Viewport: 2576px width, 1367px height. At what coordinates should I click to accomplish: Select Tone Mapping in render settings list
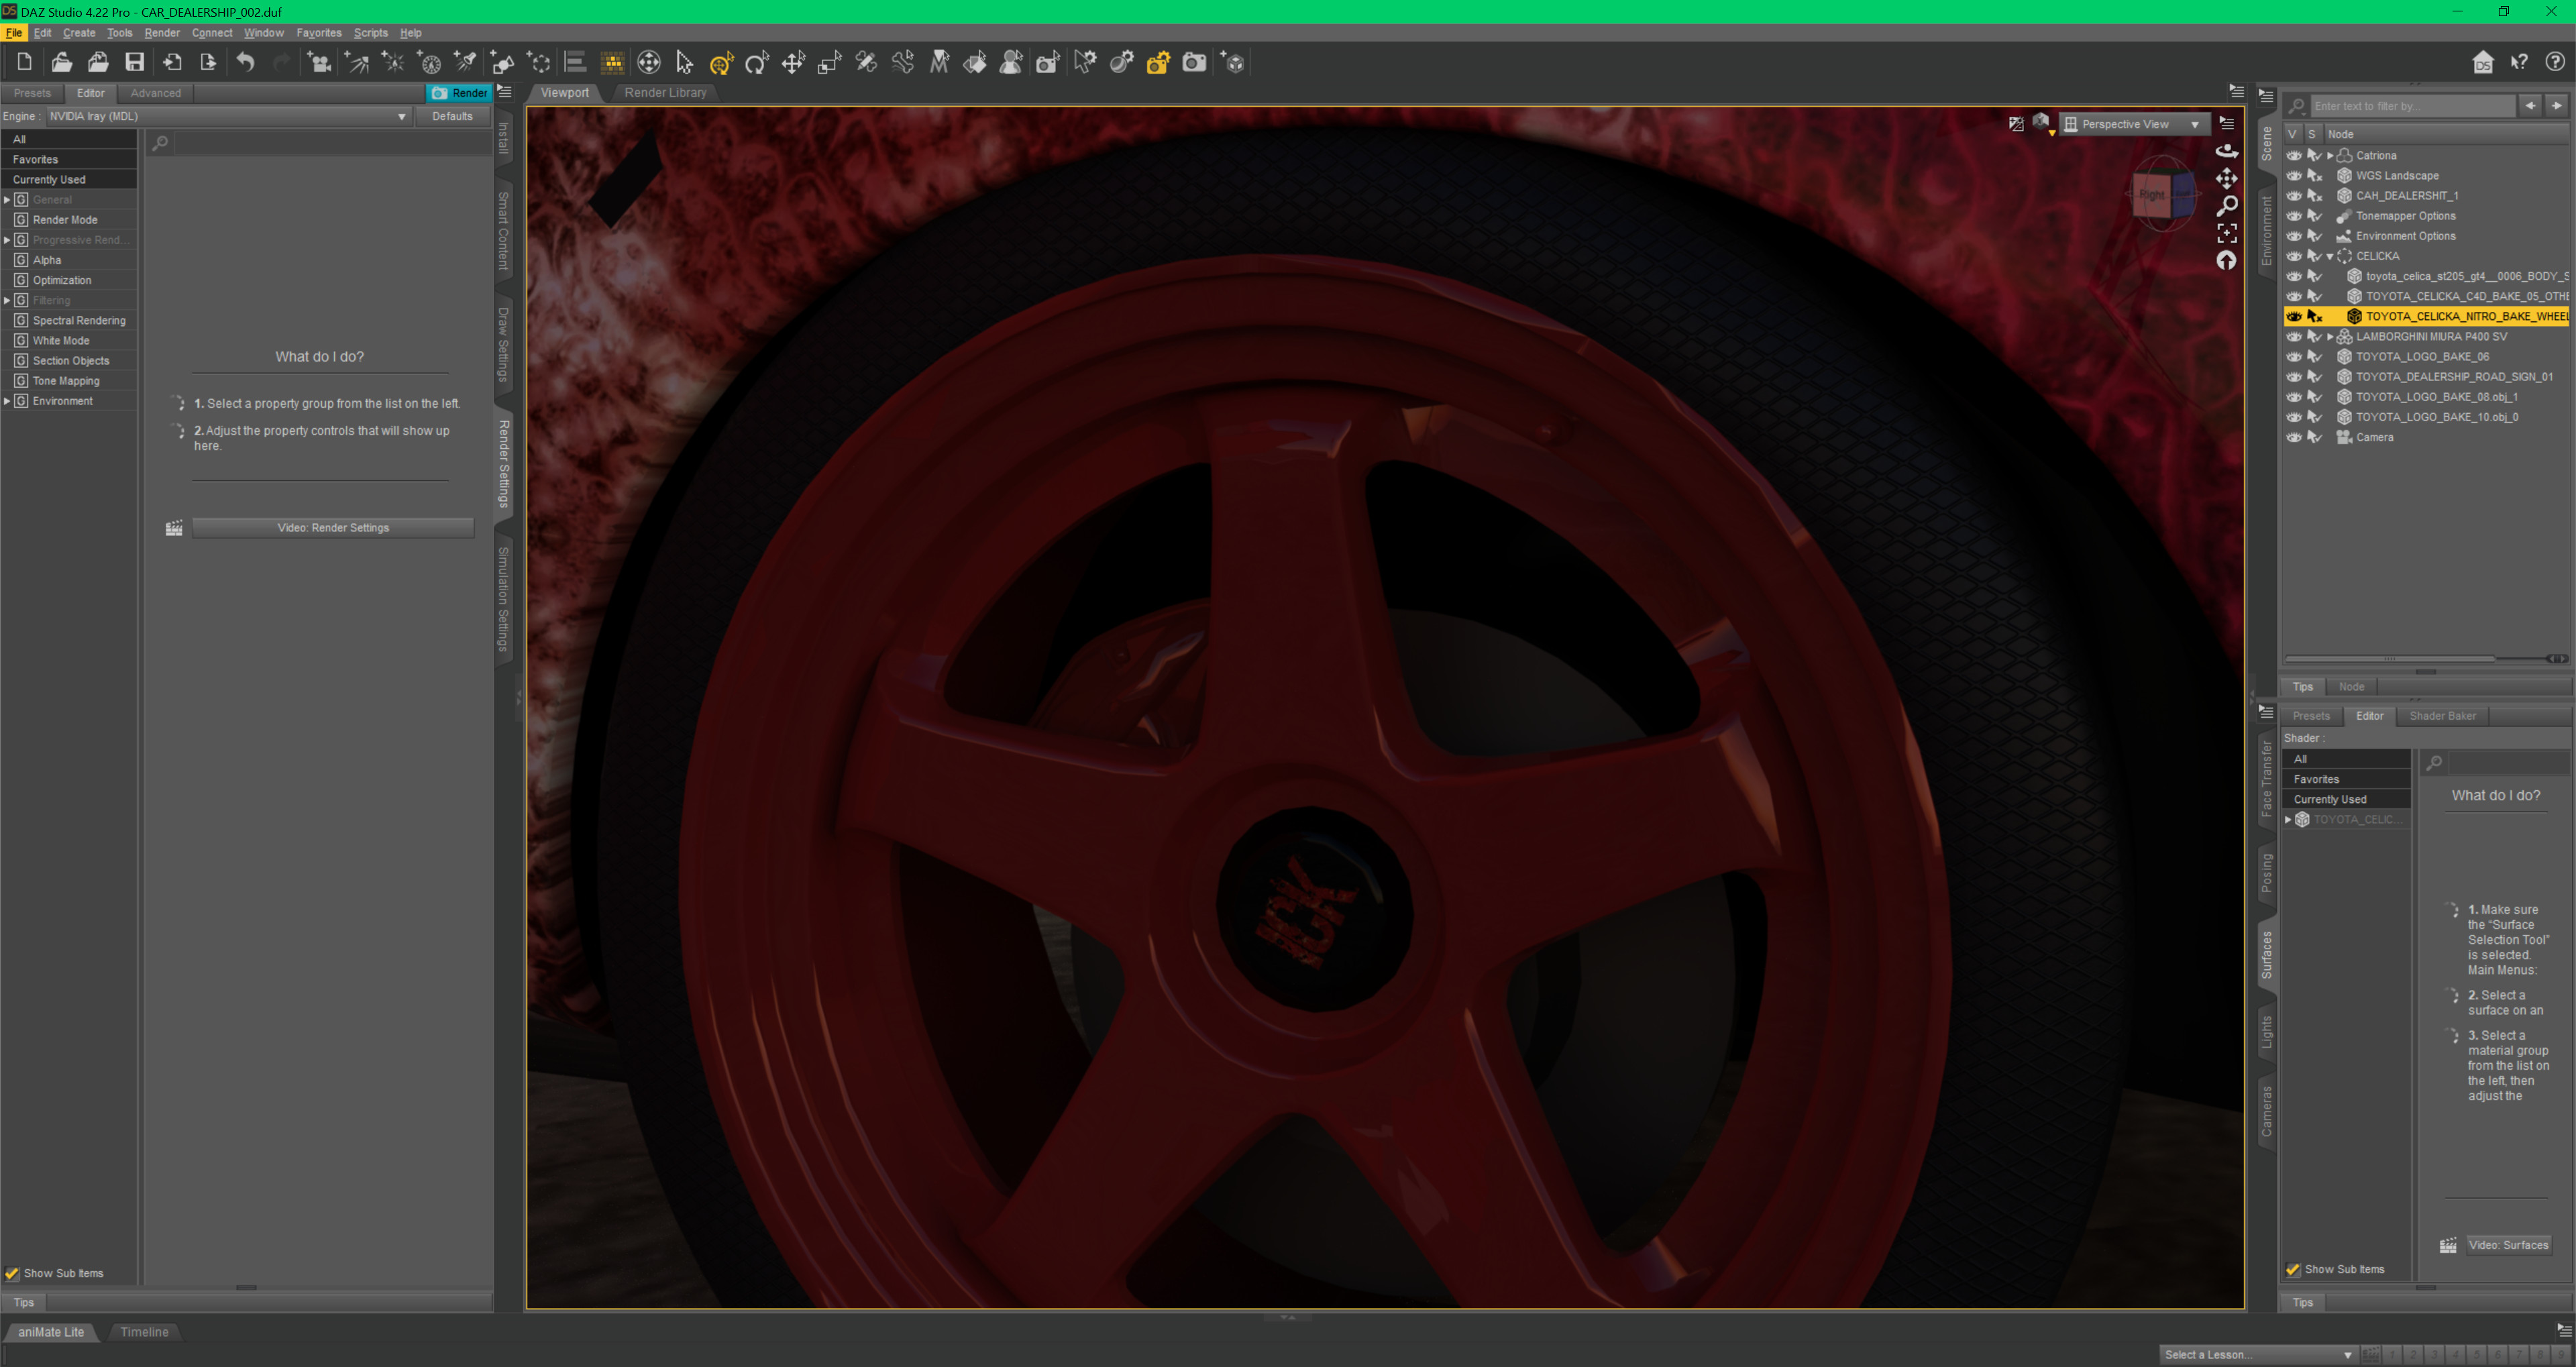tap(66, 381)
